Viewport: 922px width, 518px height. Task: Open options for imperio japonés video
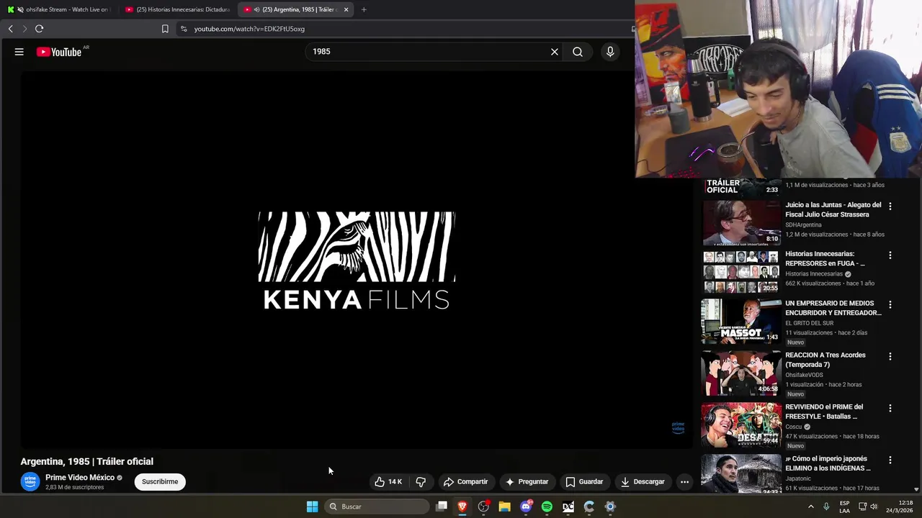click(890, 460)
